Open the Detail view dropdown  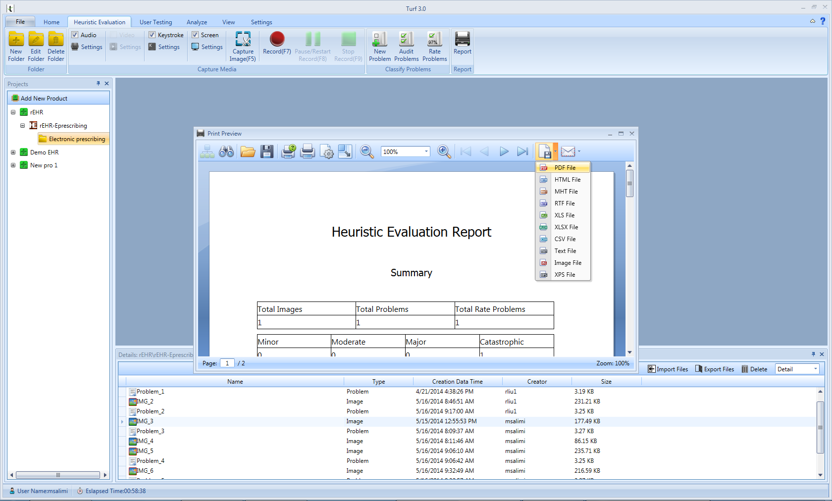815,369
